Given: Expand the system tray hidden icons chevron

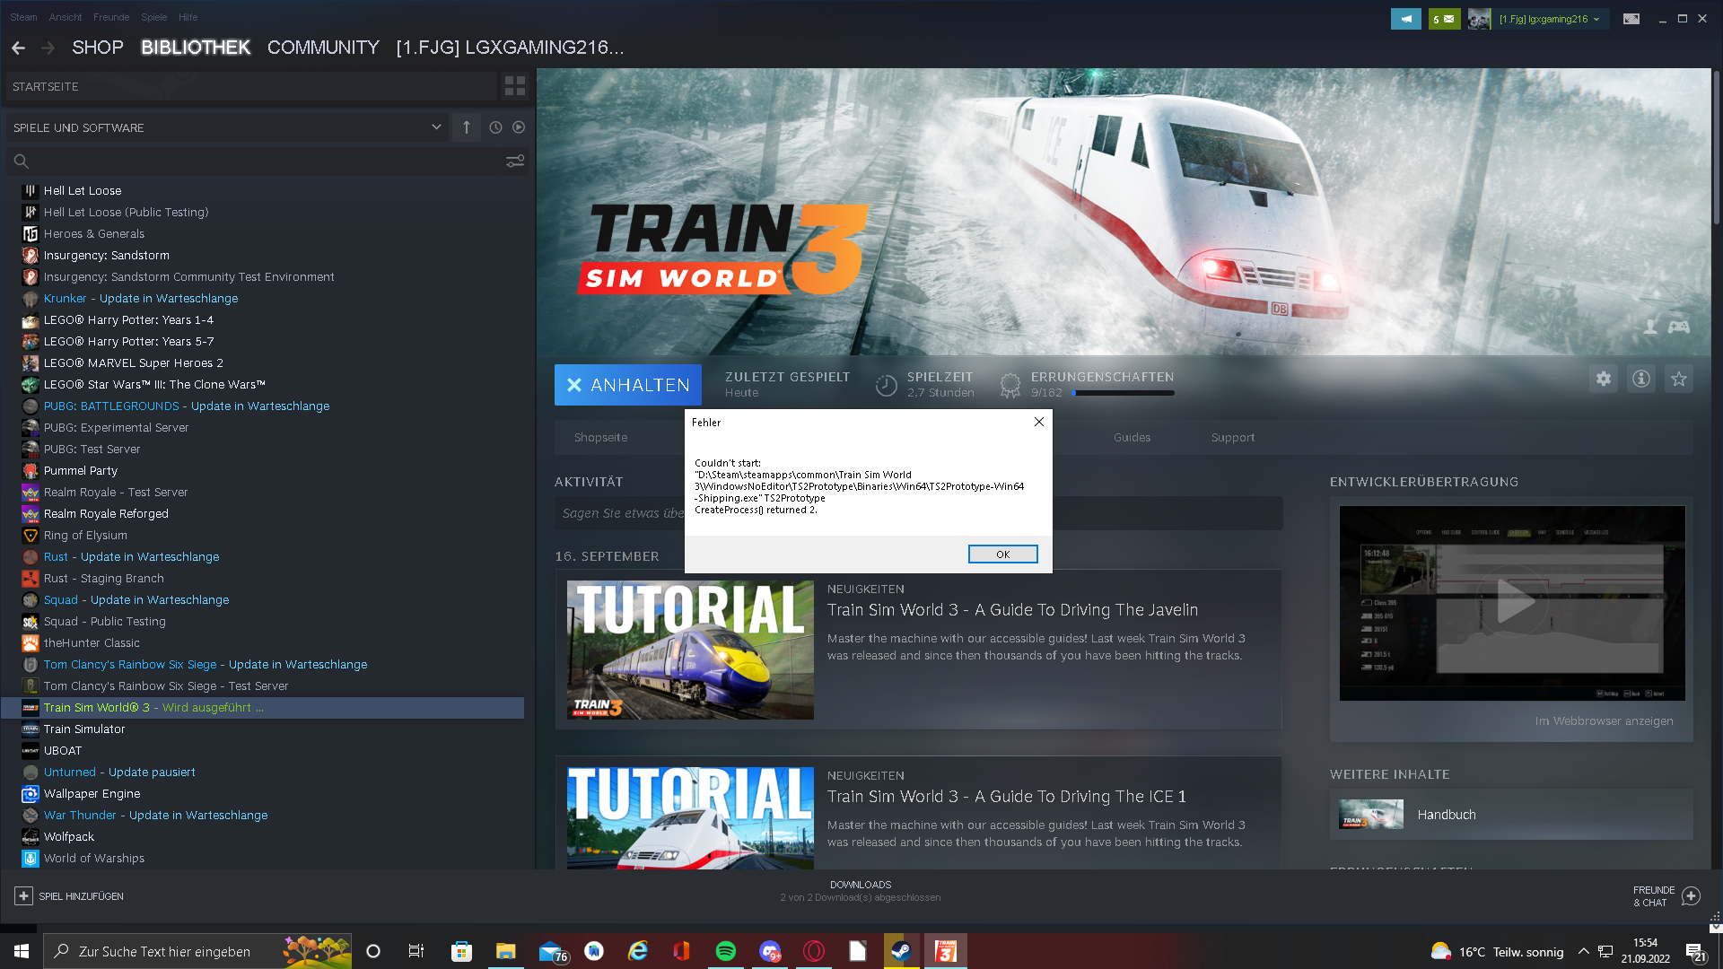Looking at the screenshot, I should pyautogui.click(x=1583, y=951).
